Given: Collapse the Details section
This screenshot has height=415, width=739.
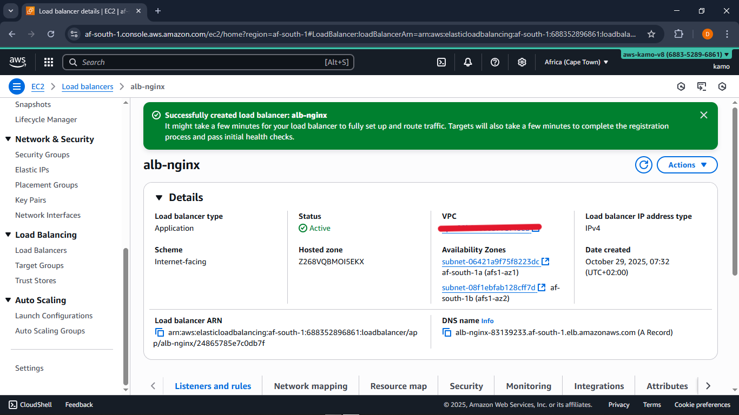Looking at the screenshot, I should [159, 198].
